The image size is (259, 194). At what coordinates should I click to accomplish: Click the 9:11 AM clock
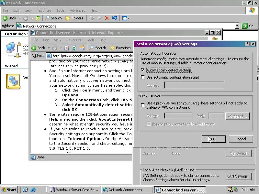coord(248,190)
